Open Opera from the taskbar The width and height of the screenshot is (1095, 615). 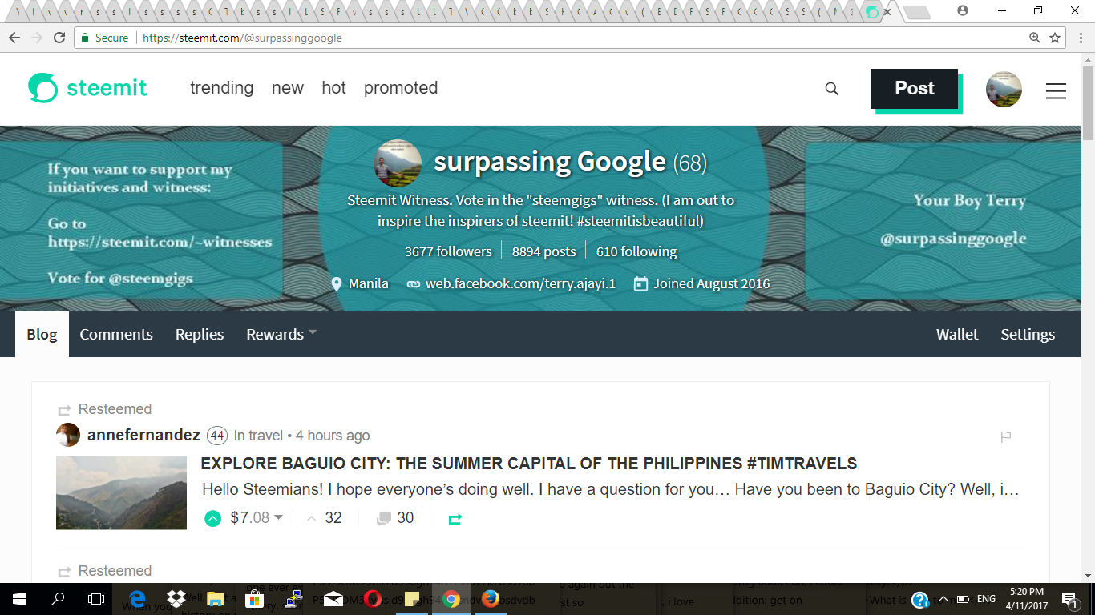pos(372,599)
